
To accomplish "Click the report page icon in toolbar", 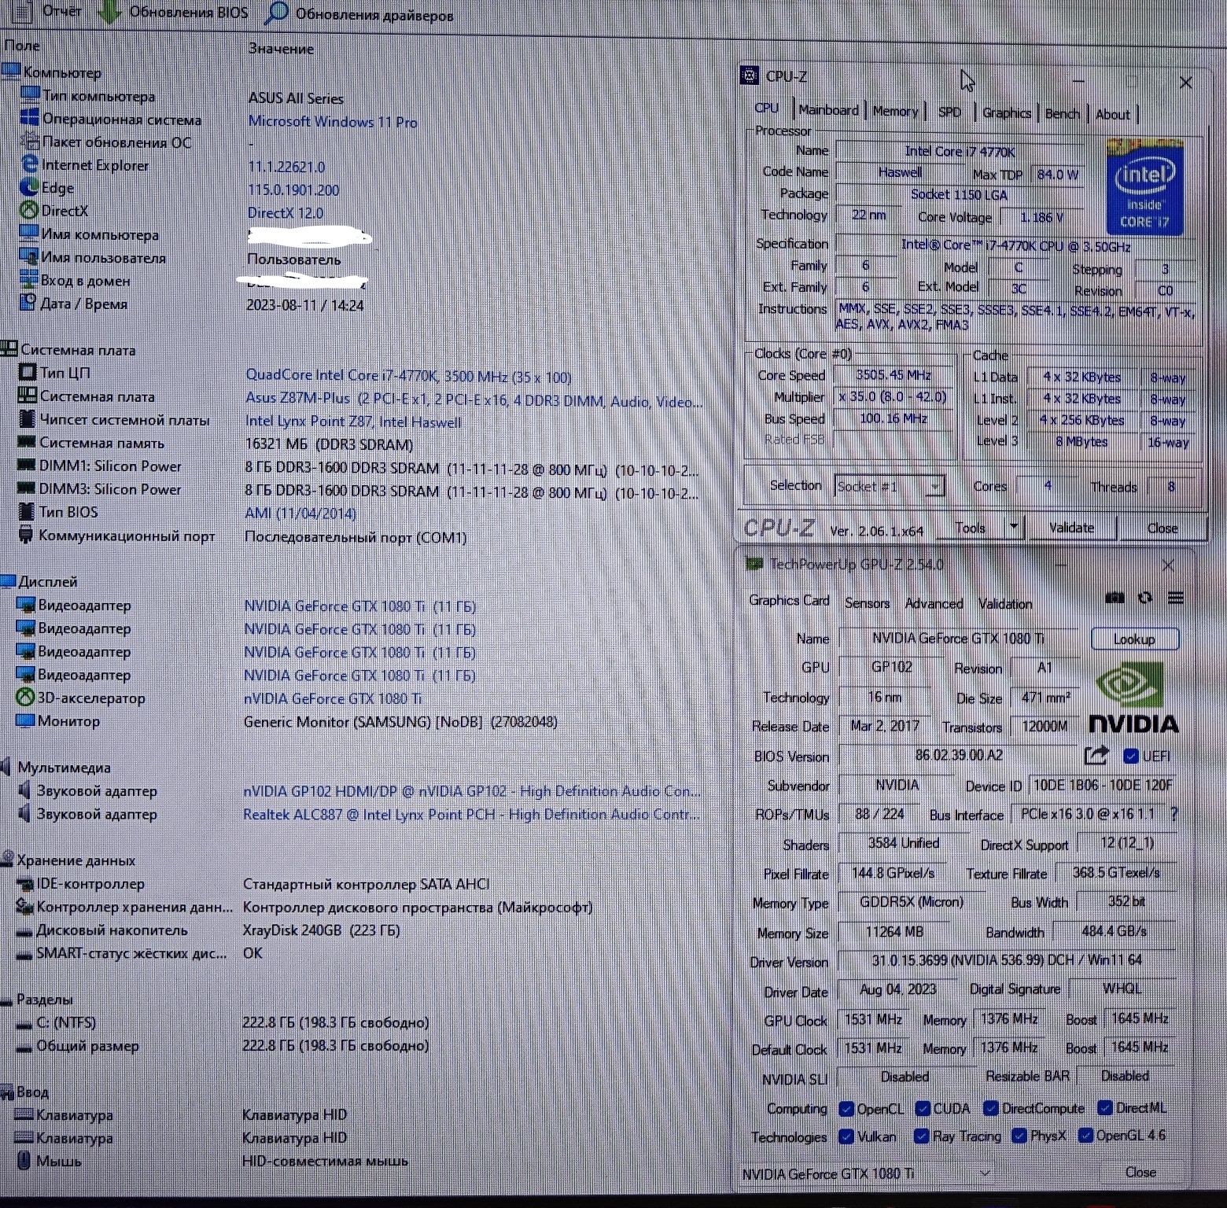I will 23,11.
